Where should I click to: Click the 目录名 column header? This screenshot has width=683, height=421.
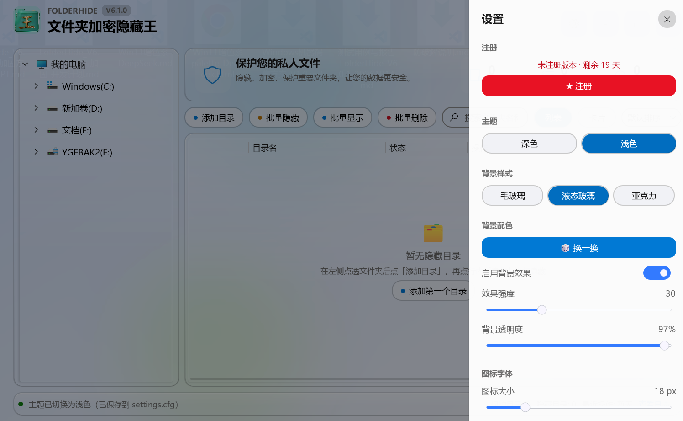[x=265, y=148]
